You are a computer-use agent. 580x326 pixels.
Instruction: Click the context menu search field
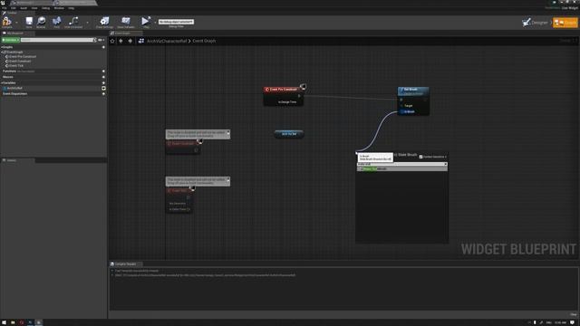coord(402,164)
